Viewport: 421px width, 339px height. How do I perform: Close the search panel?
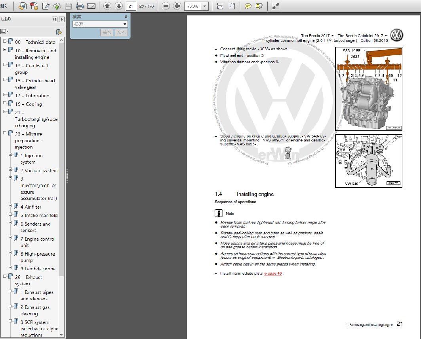126,17
